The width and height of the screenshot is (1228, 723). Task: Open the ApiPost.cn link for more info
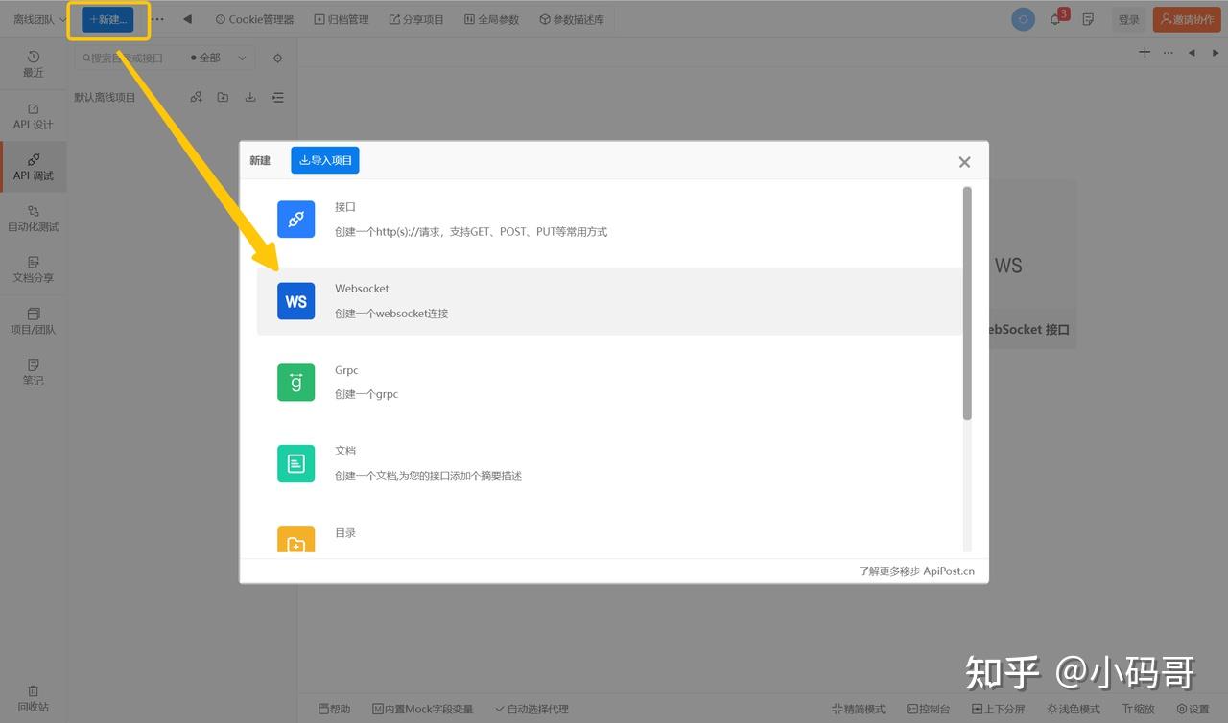pos(948,571)
